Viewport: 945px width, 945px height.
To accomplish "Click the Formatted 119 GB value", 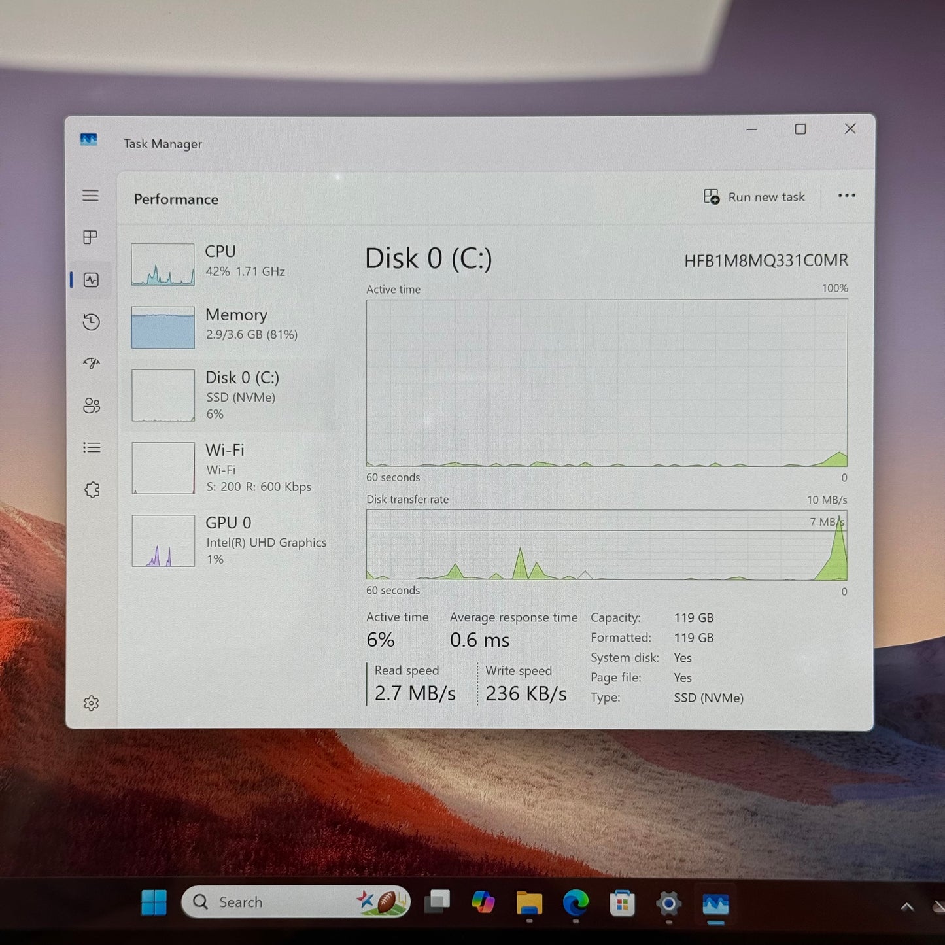I will coord(694,638).
